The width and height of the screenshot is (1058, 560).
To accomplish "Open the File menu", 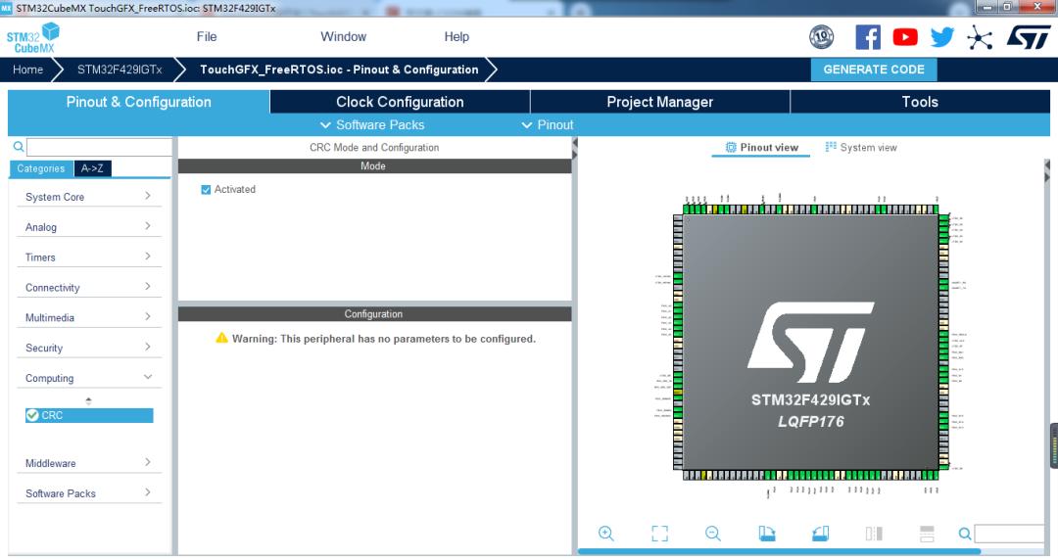I will (207, 37).
